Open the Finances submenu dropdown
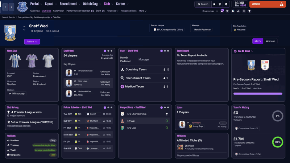 pyautogui.click(x=112, y=11)
